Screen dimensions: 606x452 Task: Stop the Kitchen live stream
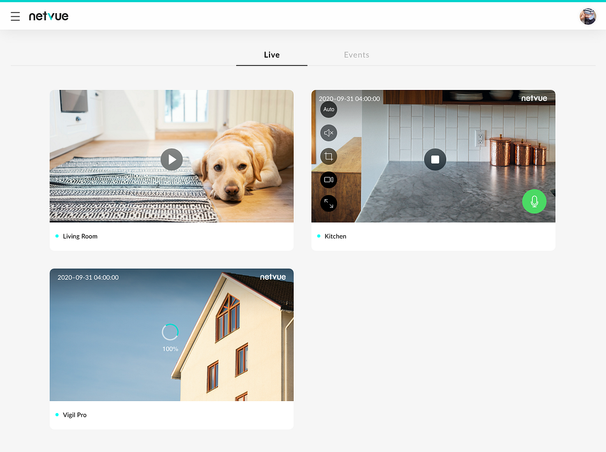435,160
